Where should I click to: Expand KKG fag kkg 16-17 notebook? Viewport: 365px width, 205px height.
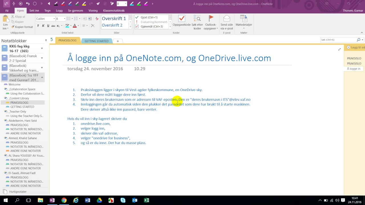[42, 48]
